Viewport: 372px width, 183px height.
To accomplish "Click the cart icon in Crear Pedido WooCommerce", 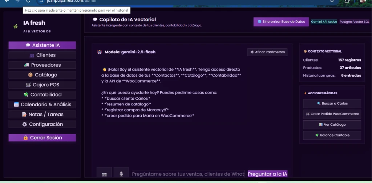I will click(x=307, y=114).
